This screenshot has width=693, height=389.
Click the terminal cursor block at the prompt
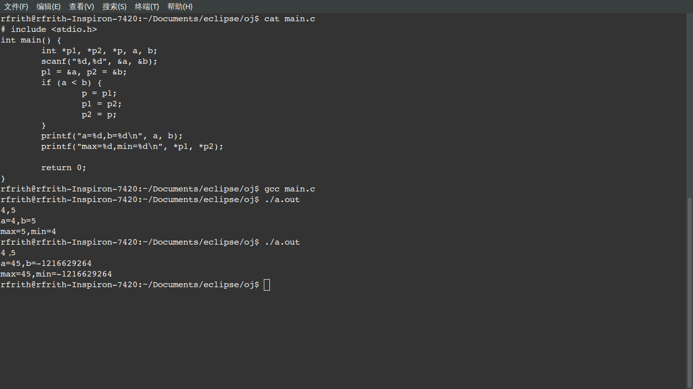coord(267,285)
